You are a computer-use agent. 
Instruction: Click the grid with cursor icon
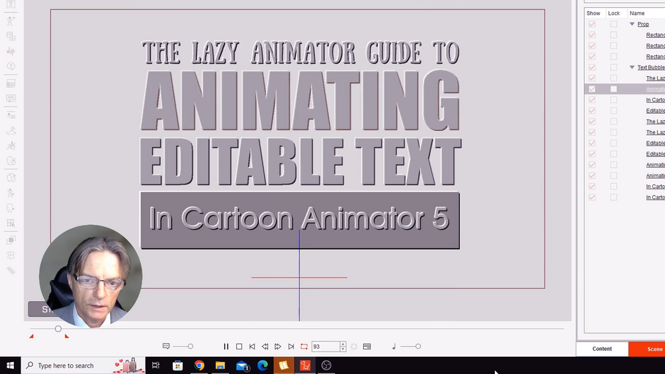point(11,224)
